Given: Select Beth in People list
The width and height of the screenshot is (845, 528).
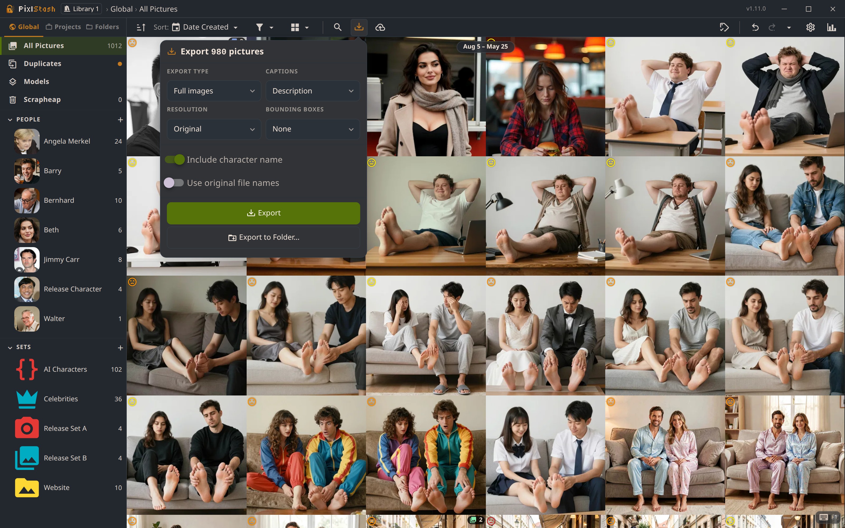Looking at the screenshot, I should click(x=63, y=230).
